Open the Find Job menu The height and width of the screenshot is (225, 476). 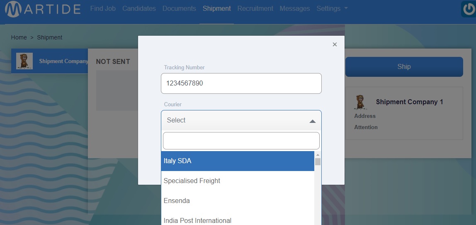pos(103,9)
